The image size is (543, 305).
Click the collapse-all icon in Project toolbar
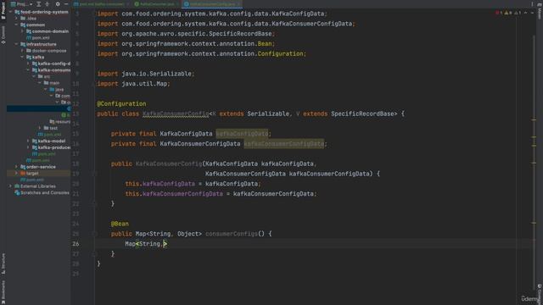pyautogui.click(x=48, y=4)
